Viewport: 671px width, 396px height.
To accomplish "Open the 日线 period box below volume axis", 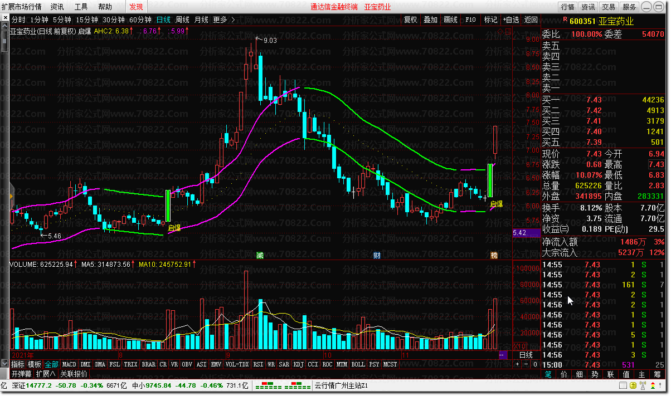I will (526, 355).
